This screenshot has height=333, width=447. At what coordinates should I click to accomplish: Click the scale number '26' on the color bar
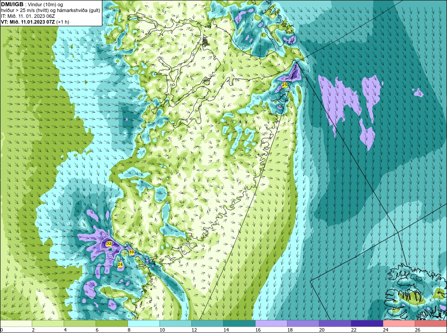pyautogui.click(x=417, y=330)
